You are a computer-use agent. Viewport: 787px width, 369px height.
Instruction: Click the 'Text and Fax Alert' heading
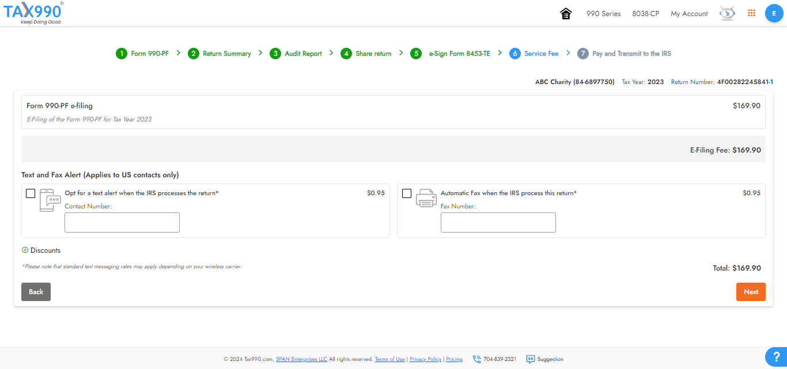click(x=100, y=175)
